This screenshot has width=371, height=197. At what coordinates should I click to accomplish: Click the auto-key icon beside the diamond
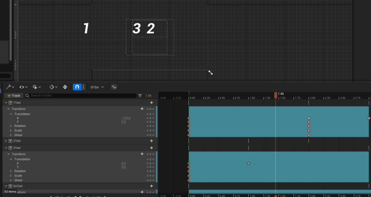point(65,87)
